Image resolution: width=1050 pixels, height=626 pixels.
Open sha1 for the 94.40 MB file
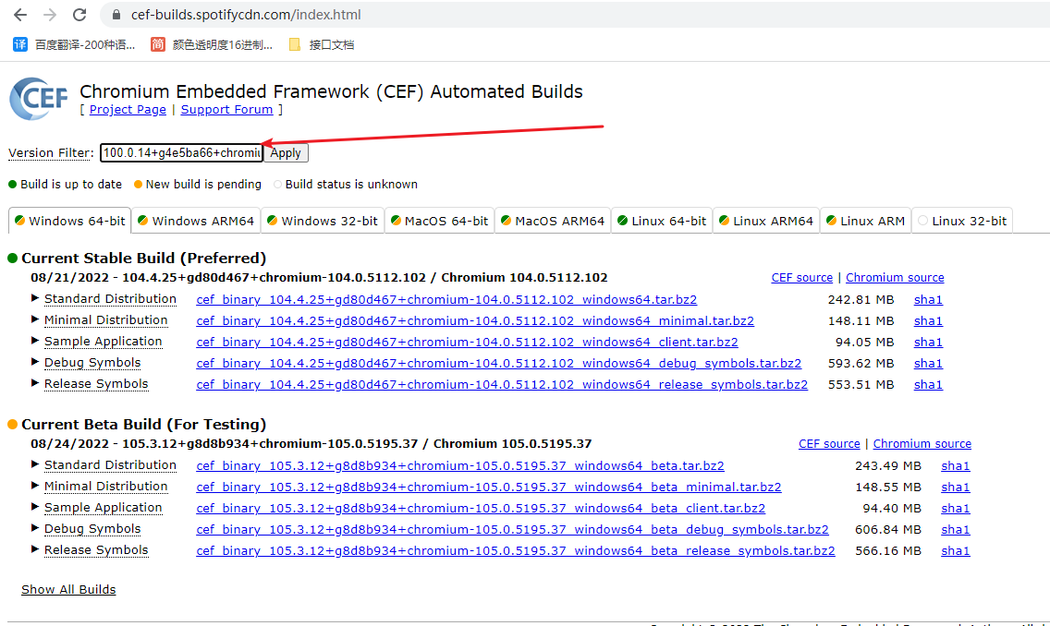pos(956,509)
